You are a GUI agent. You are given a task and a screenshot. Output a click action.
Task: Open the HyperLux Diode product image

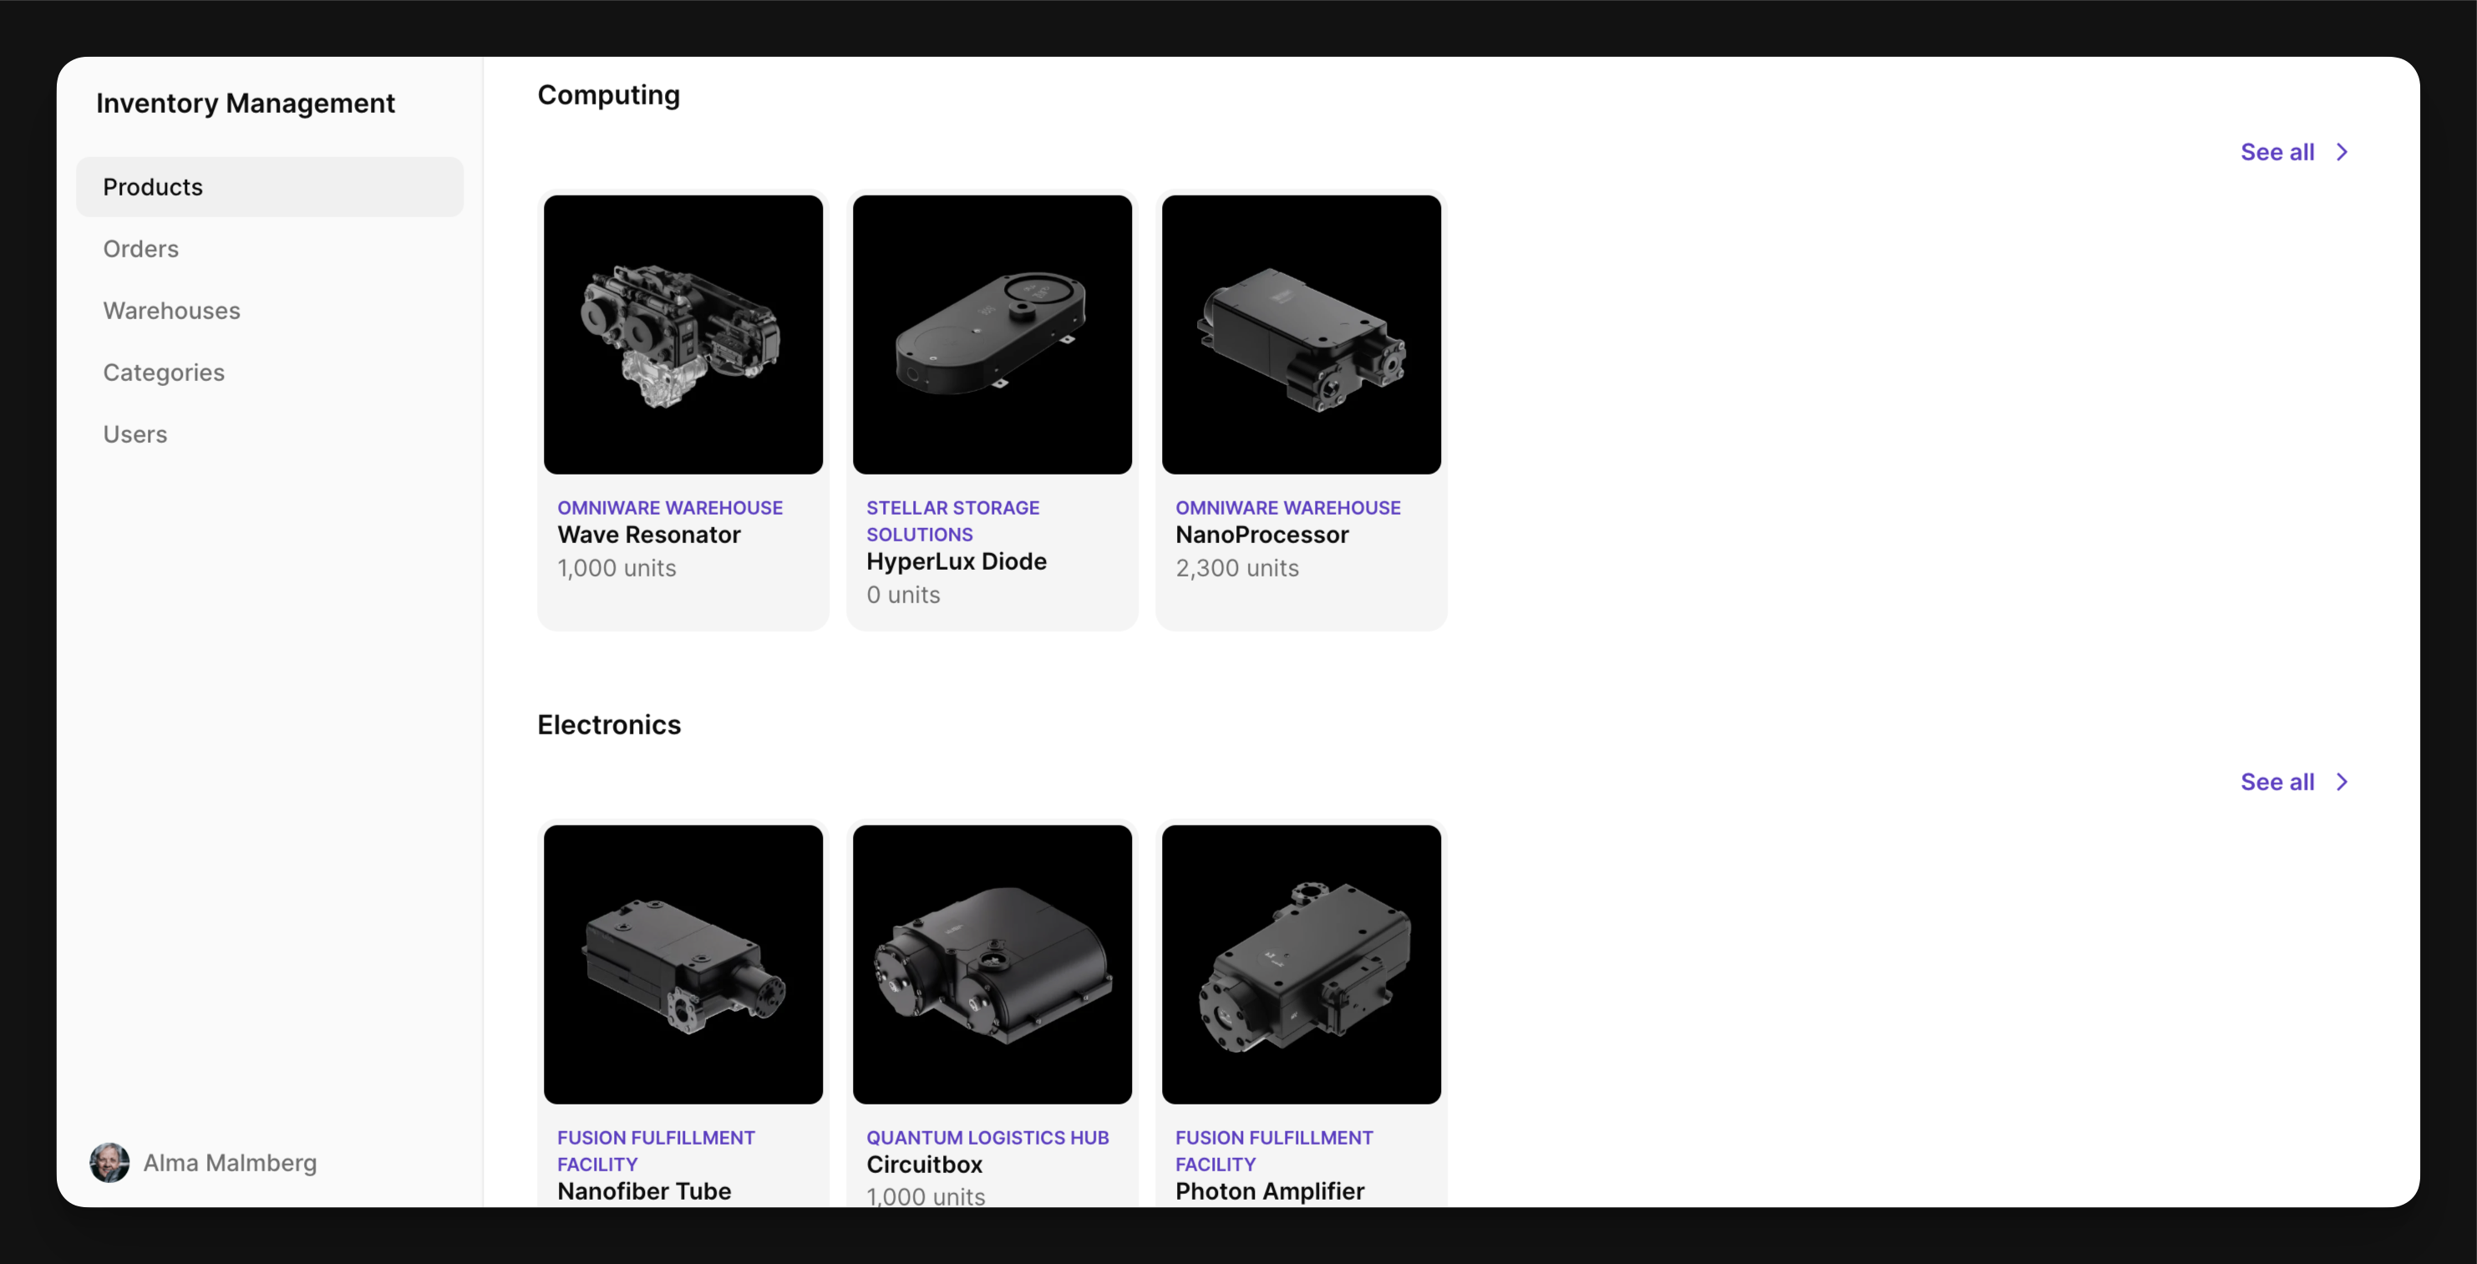tap(992, 335)
